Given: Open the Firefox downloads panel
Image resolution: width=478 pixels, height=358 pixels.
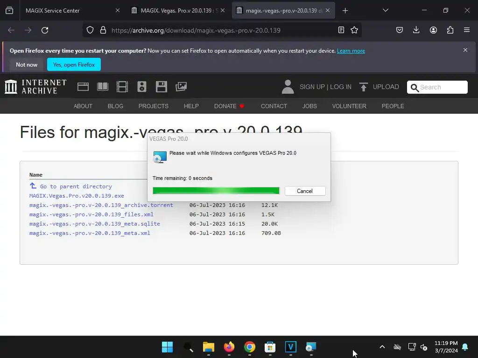Looking at the screenshot, I should click(416, 30).
